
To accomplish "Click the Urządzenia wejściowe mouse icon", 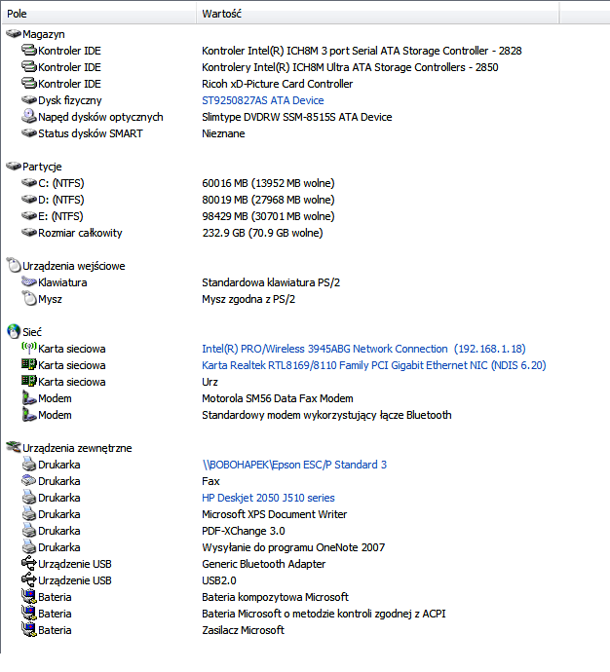I will click(x=14, y=265).
